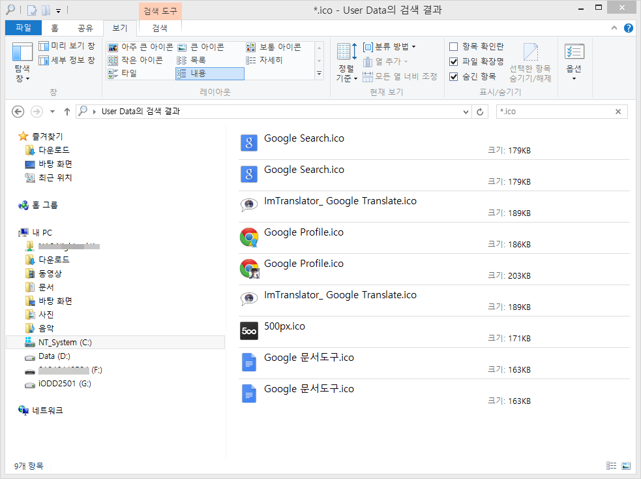This screenshot has width=641, height=479.
Task: Open the 분류 방법 group by dropdown
Action: click(x=389, y=46)
